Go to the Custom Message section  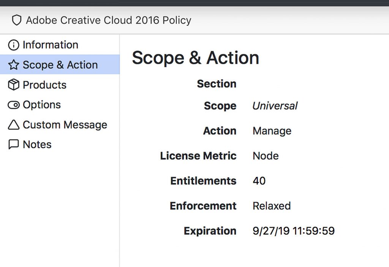(65, 125)
